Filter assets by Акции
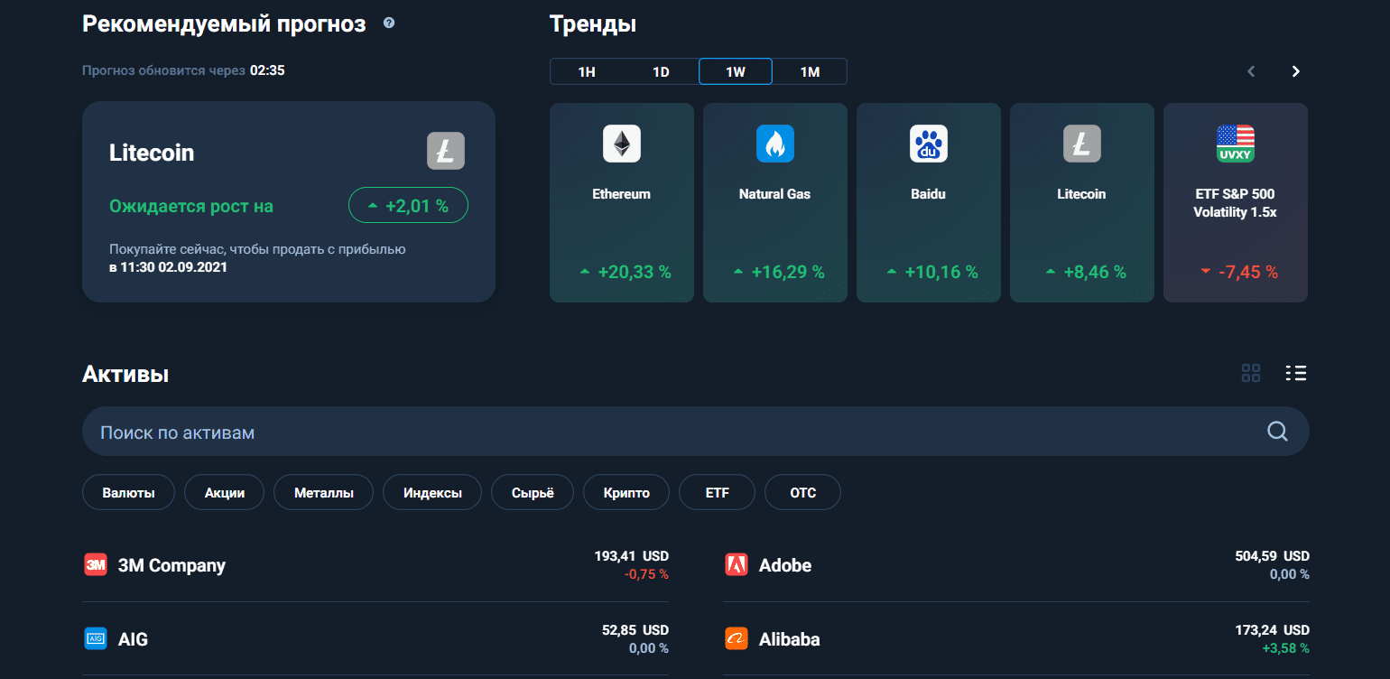Screen dimensions: 1390x679 coord(225,493)
